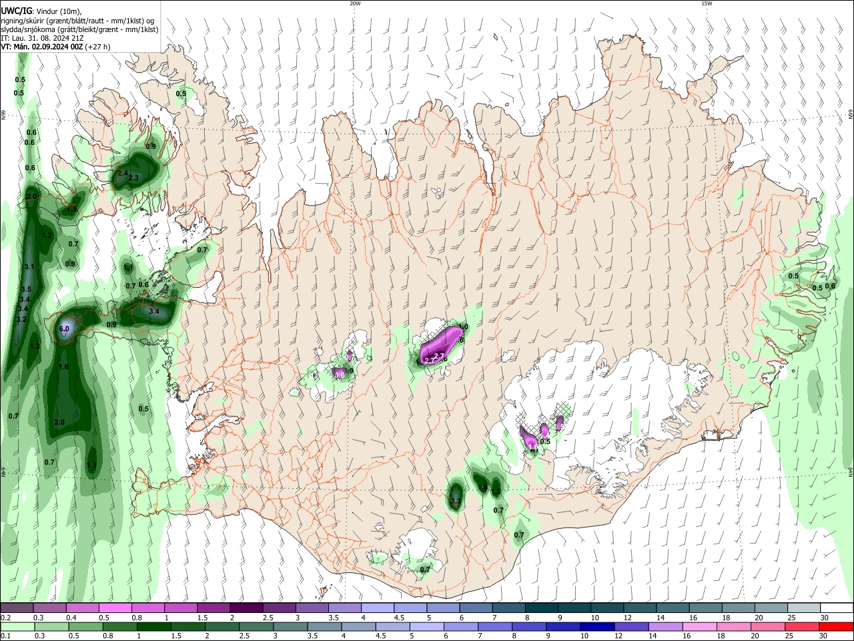Click the red swatch ending the rain scale
854x641 pixels.
point(837,627)
